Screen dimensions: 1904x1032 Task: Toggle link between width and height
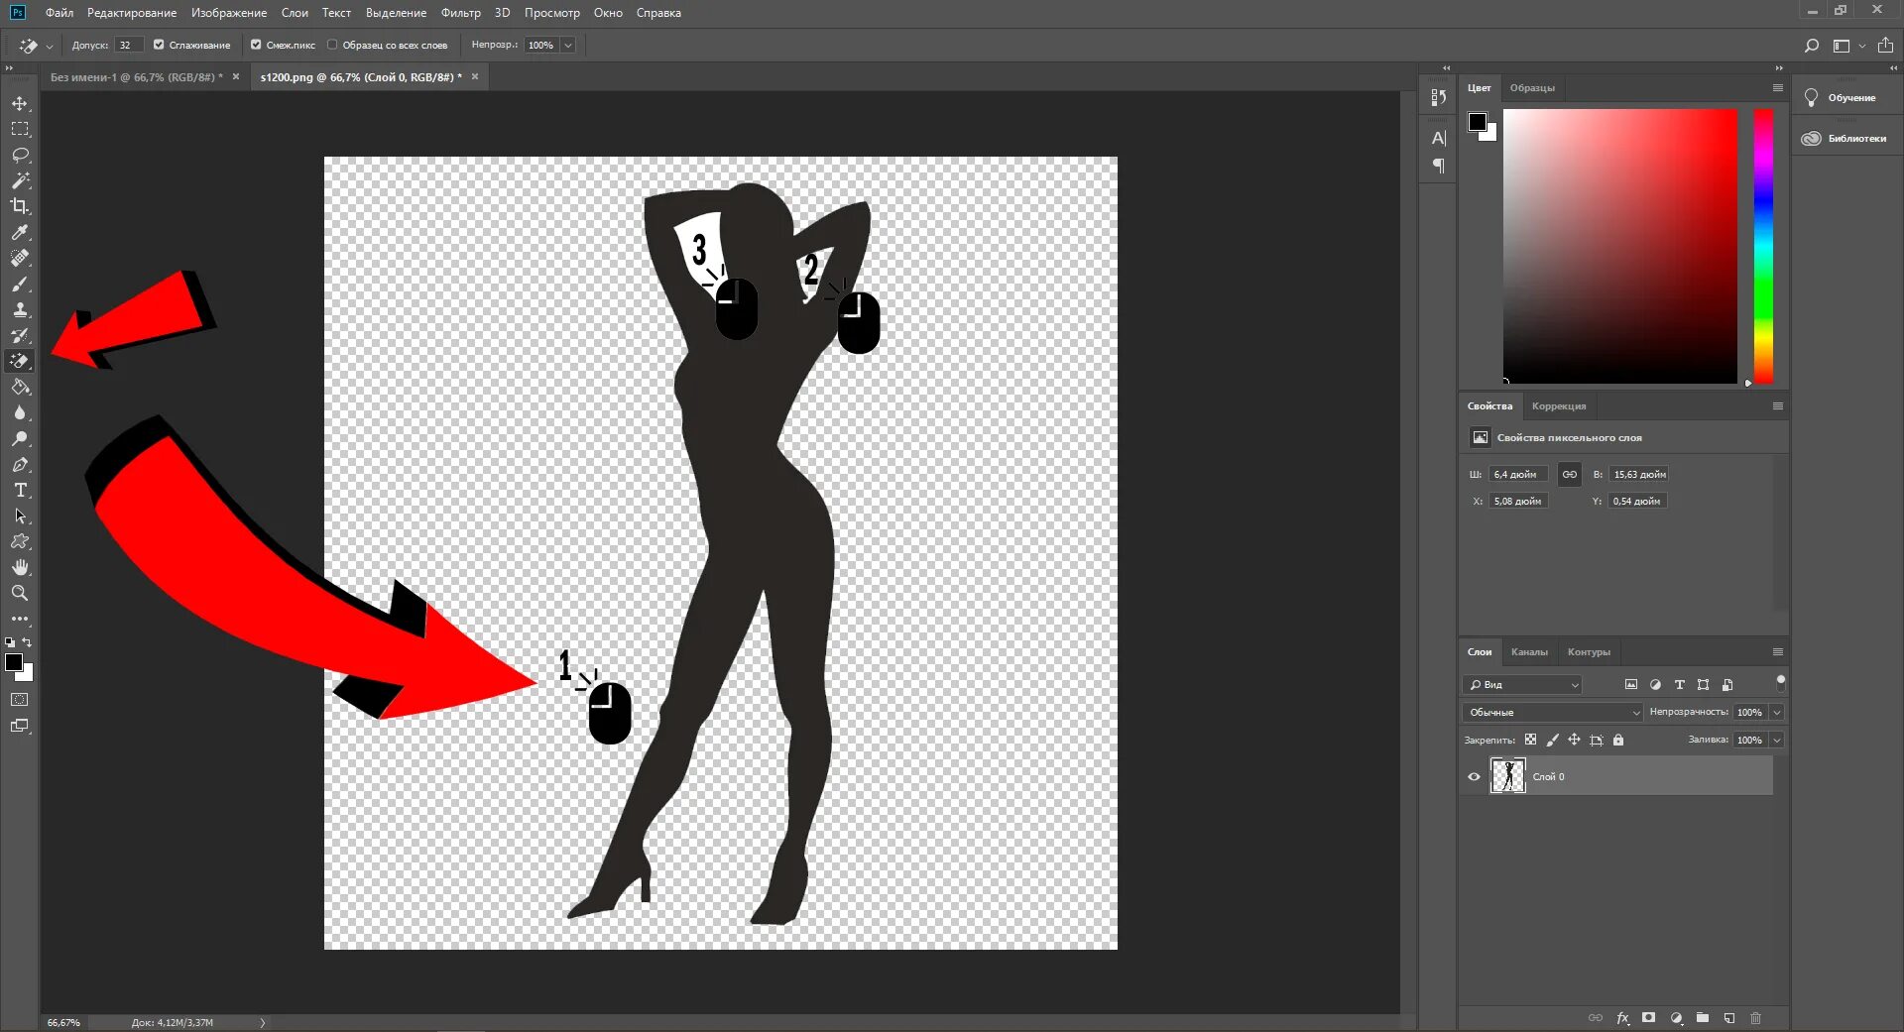coord(1570,475)
